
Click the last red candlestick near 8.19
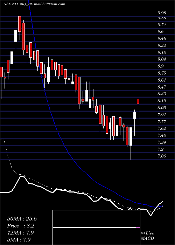click(x=138, y=101)
